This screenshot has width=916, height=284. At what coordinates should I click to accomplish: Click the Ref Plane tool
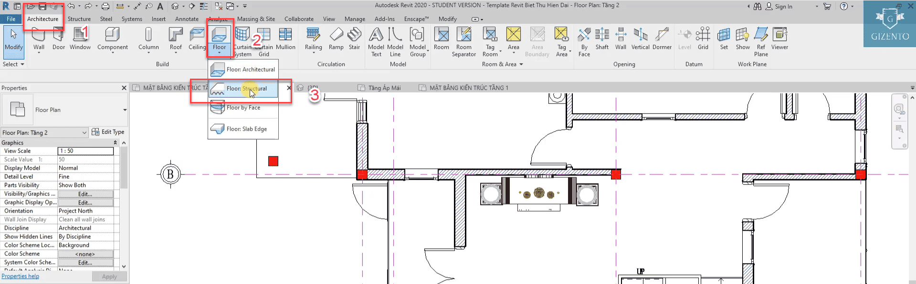(x=761, y=42)
